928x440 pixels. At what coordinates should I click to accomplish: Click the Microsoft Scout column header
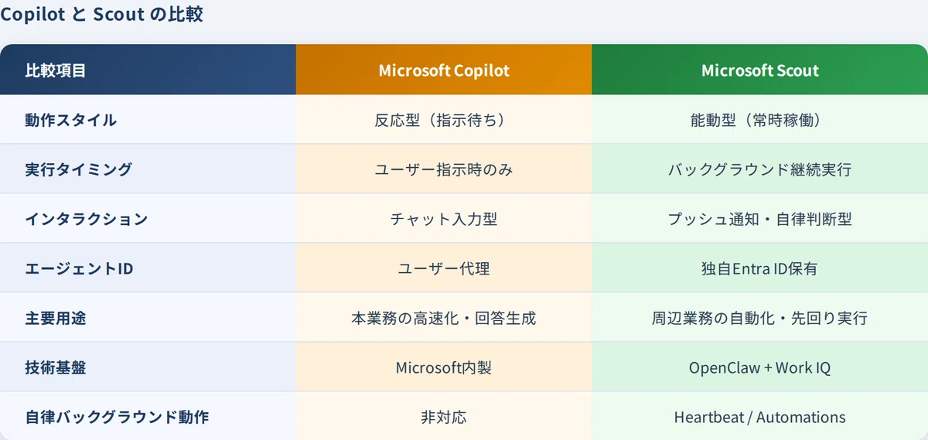point(760,70)
